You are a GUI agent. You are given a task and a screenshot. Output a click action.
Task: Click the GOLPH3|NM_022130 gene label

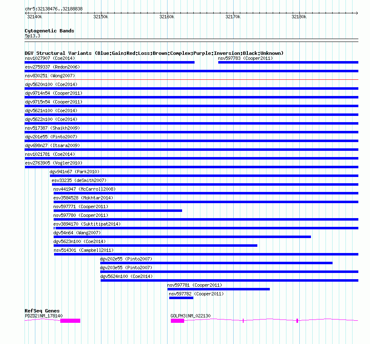click(190, 316)
